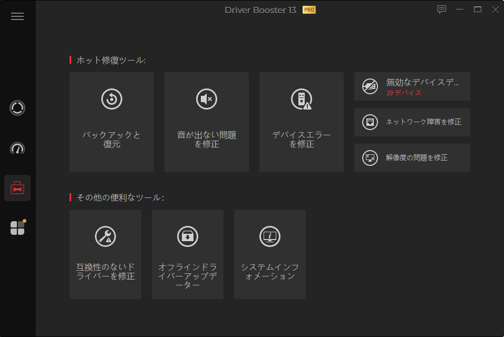Viewport: 504px width, 337px height.
Task: Click the PRO badge in title
Action: (309, 10)
